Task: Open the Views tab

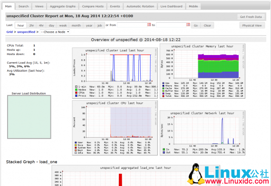Action: (x=39, y=6)
